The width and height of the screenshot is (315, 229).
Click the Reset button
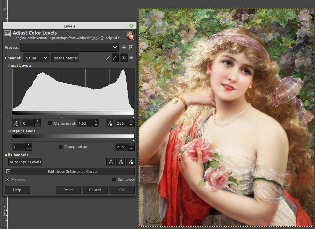click(68, 190)
